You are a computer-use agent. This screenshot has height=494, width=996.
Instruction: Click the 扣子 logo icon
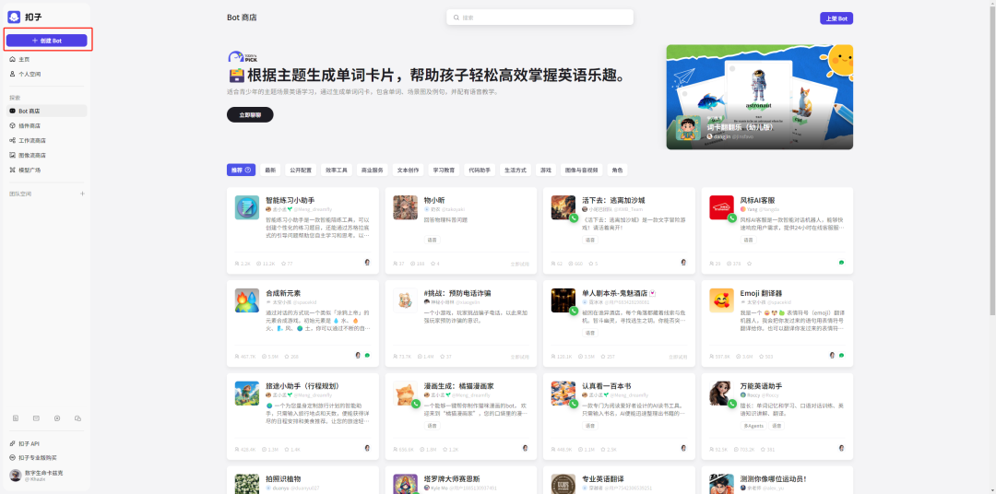14,18
